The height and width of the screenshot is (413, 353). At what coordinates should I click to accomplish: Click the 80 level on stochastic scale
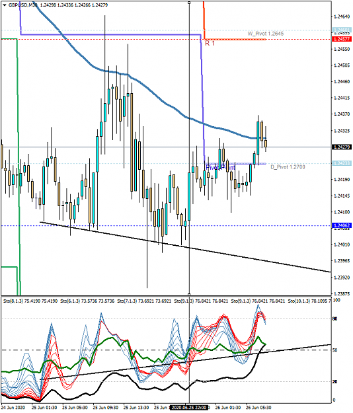coord(335,319)
